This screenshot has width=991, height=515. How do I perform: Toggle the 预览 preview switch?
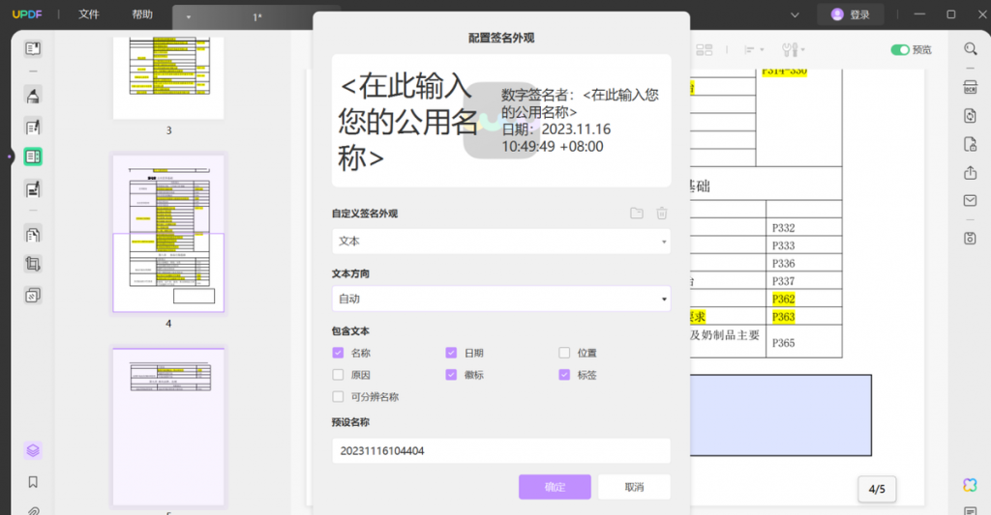point(900,49)
